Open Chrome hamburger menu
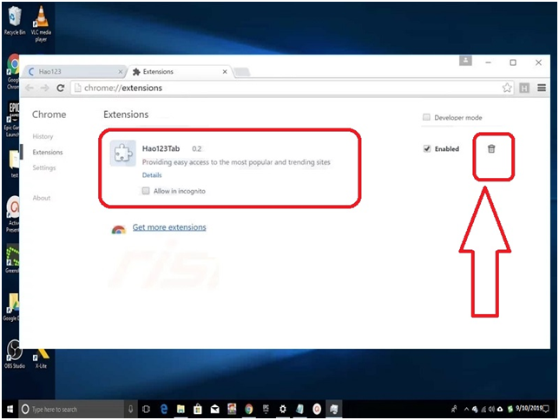The height and width of the screenshot is (420, 559). (542, 88)
